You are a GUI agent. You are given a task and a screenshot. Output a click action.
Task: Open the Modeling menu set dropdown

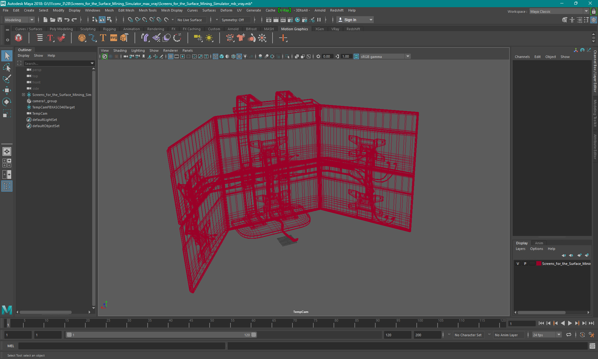click(x=19, y=20)
